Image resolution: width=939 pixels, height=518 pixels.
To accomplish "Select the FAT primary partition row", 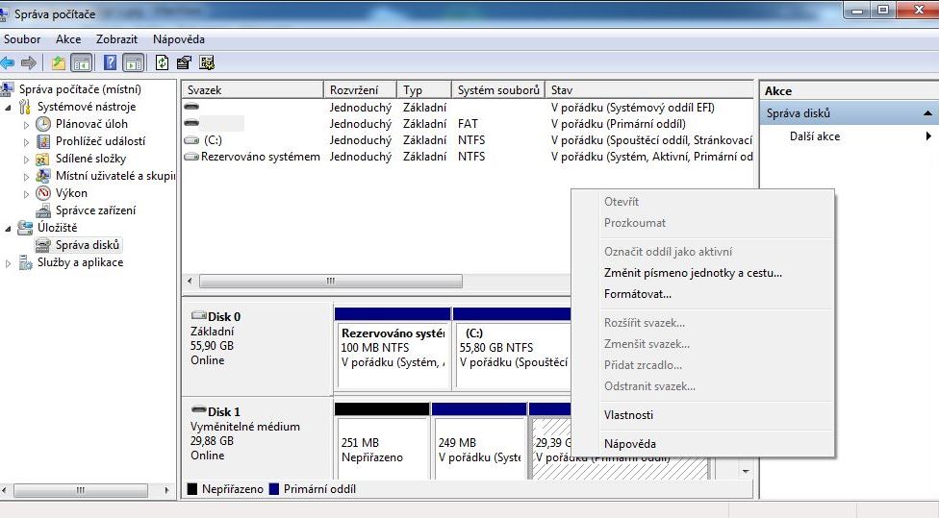I will (468, 124).
